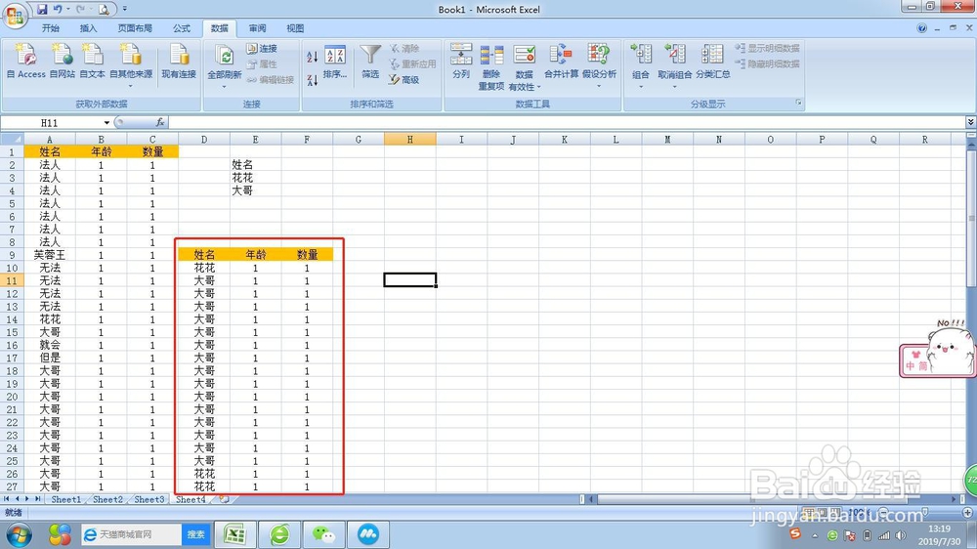Click the Sogou input S tray icon
This screenshot has width=977, height=549.
pos(795,534)
